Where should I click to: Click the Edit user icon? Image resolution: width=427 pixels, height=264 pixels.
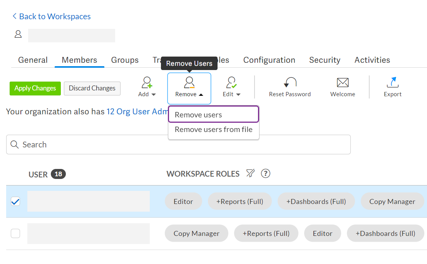[231, 82]
